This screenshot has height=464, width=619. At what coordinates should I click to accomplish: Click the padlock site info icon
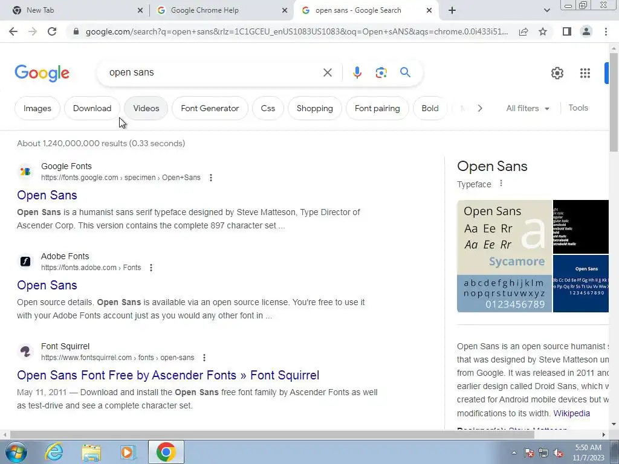(76, 31)
